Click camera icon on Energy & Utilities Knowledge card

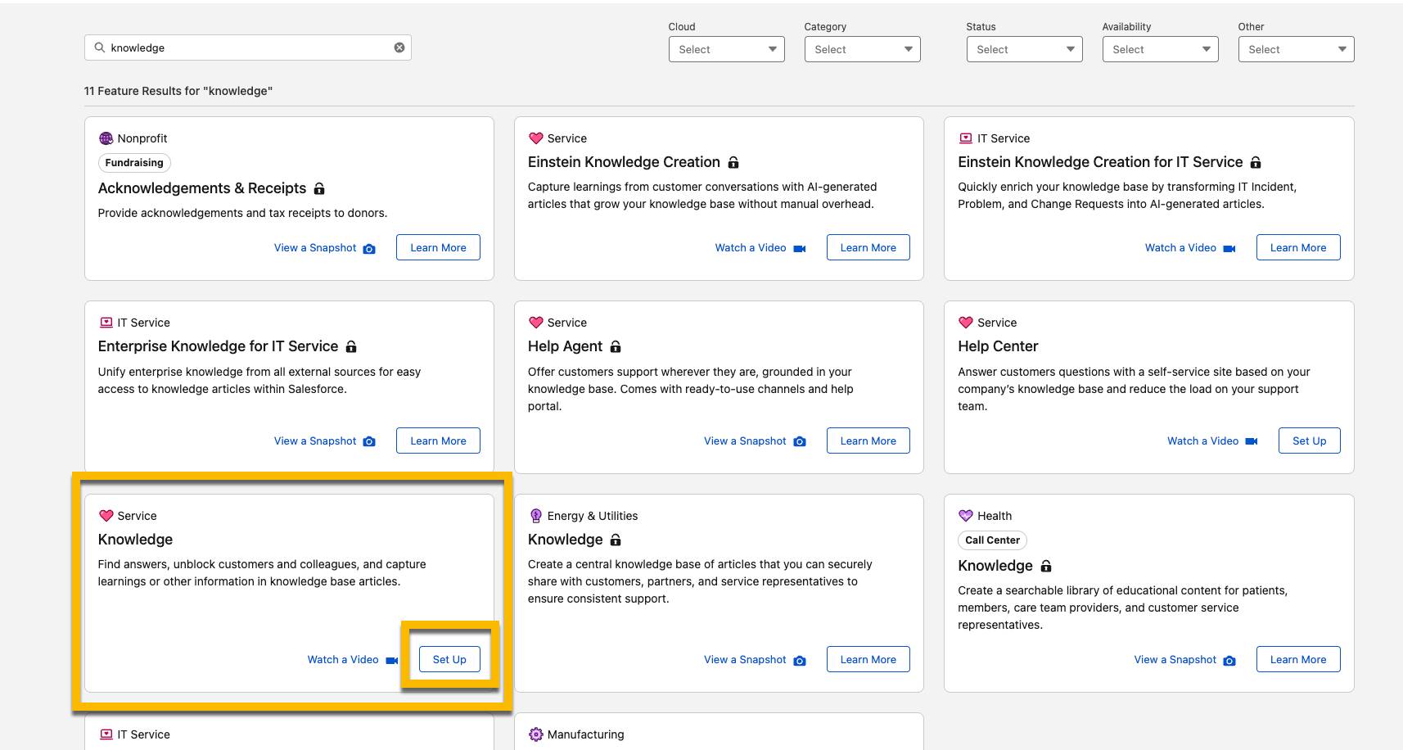pos(800,660)
